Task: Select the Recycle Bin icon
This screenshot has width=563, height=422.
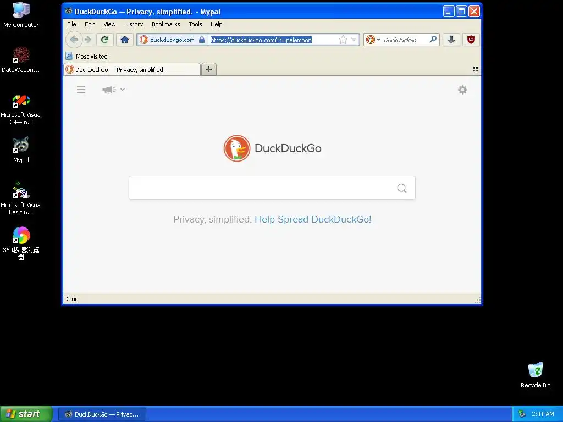Action: tap(536, 375)
